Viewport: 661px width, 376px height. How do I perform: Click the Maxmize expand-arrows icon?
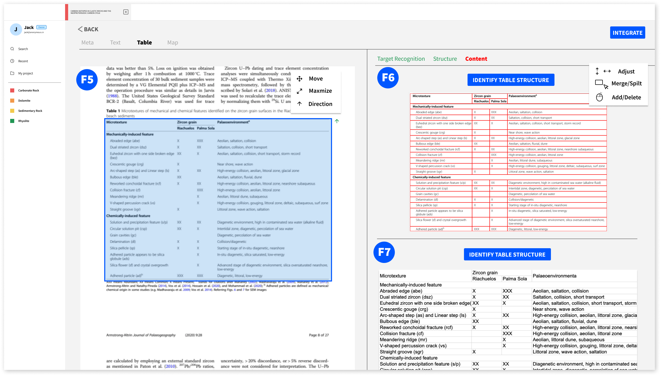click(x=299, y=91)
